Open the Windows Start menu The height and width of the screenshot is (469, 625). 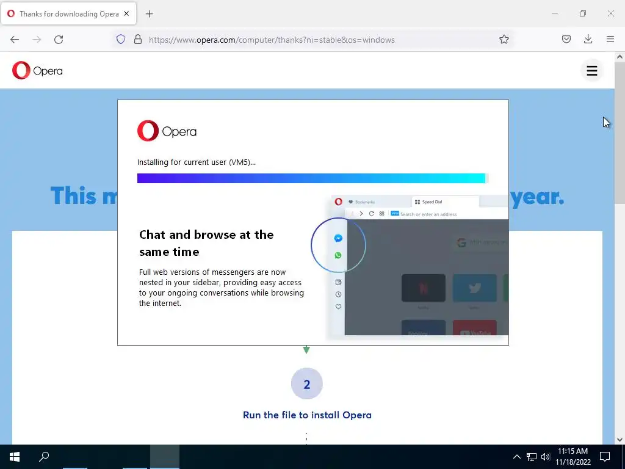(x=15, y=457)
